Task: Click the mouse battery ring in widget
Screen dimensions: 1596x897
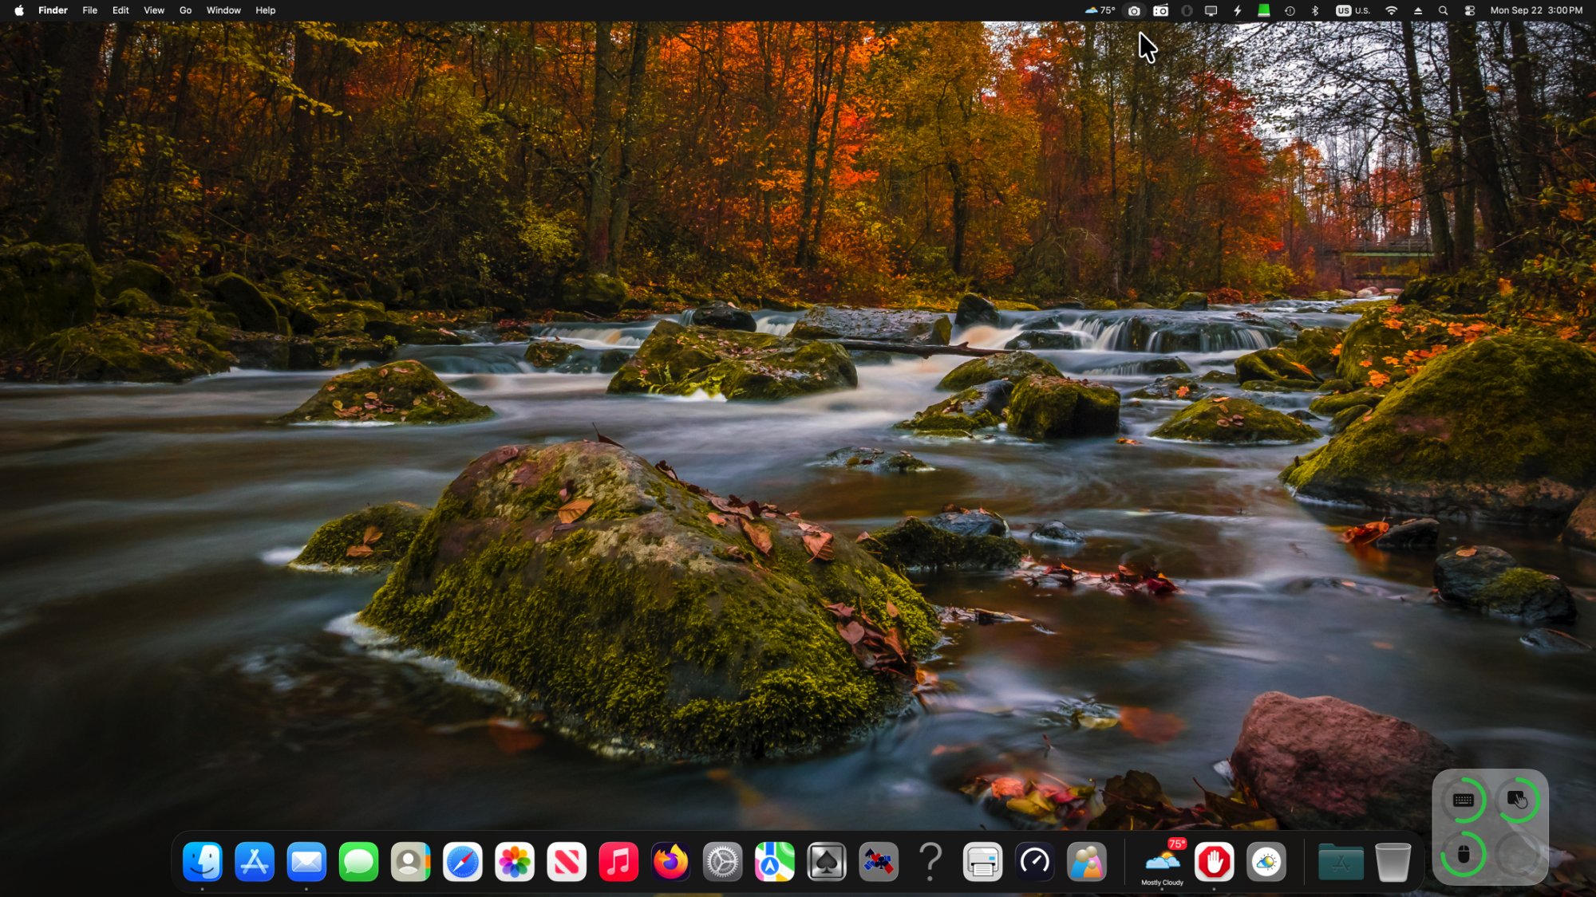Action: (1463, 855)
